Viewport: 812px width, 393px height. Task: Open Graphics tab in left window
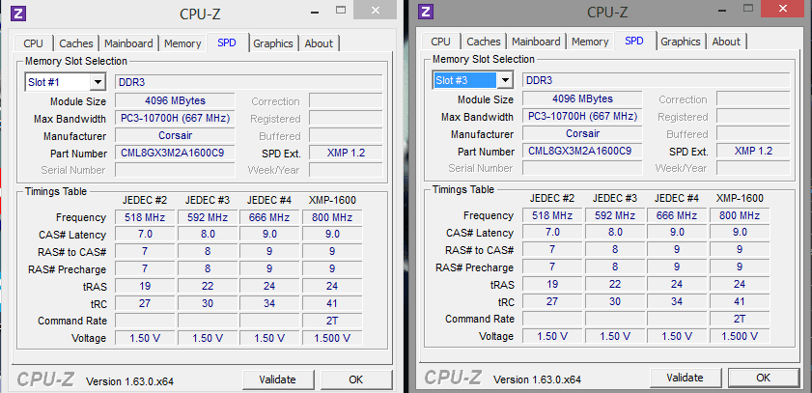[x=273, y=43]
